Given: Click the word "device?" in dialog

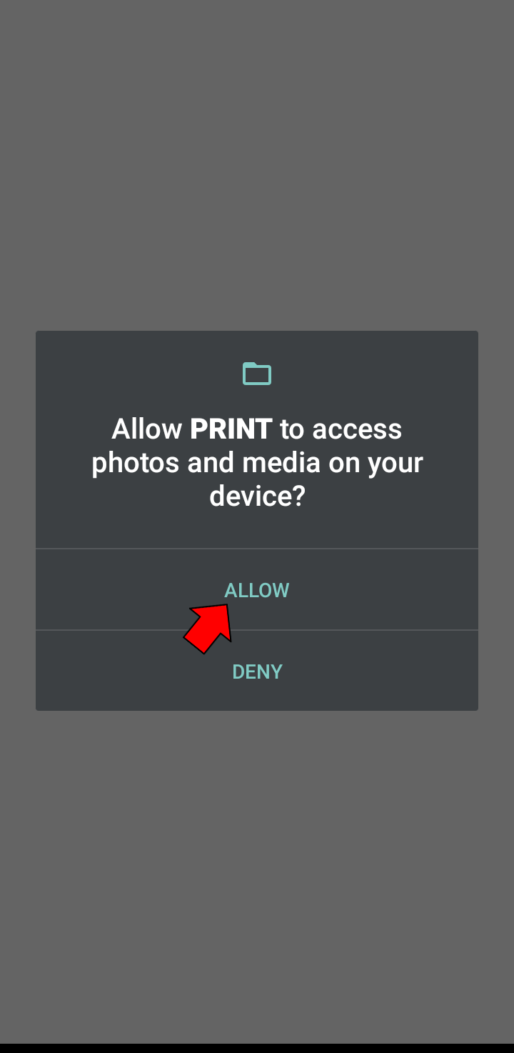Looking at the screenshot, I should pos(257,496).
